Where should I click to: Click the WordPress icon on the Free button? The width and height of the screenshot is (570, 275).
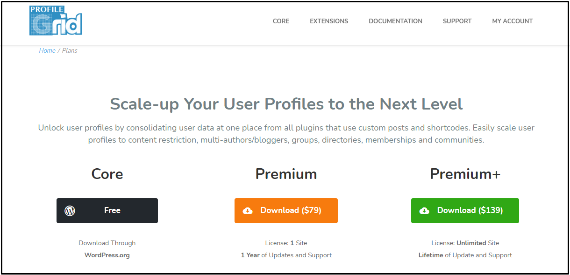click(x=70, y=211)
